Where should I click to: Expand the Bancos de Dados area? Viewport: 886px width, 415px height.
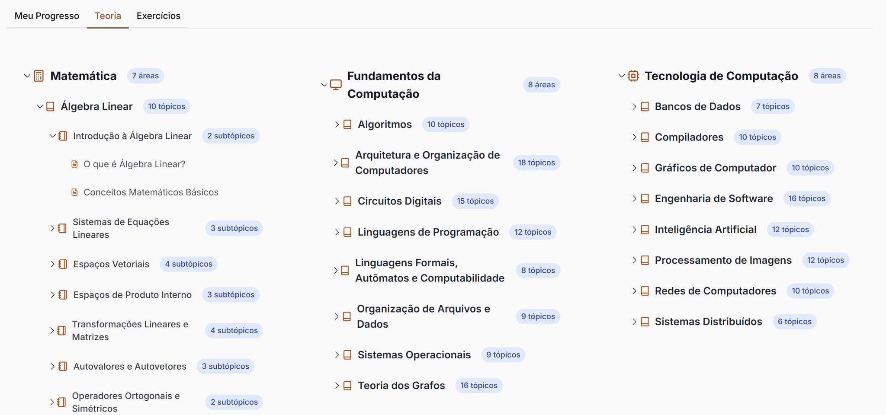(x=634, y=107)
